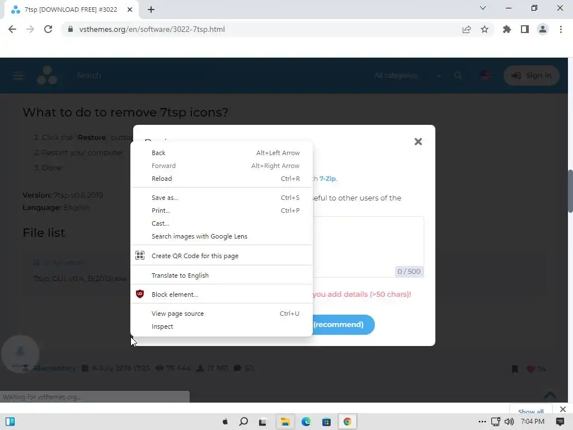573x430 pixels.
Task: Click the uBlock Origin shield icon
Action: (x=139, y=294)
